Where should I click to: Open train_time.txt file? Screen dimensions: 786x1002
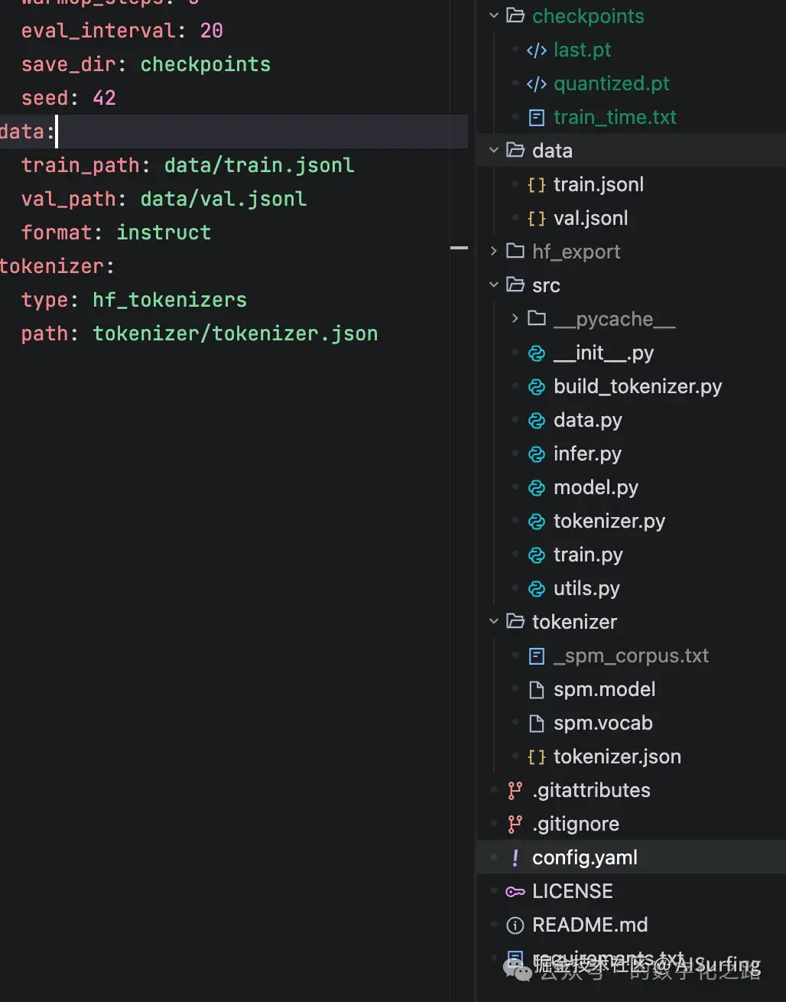(615, 117)
